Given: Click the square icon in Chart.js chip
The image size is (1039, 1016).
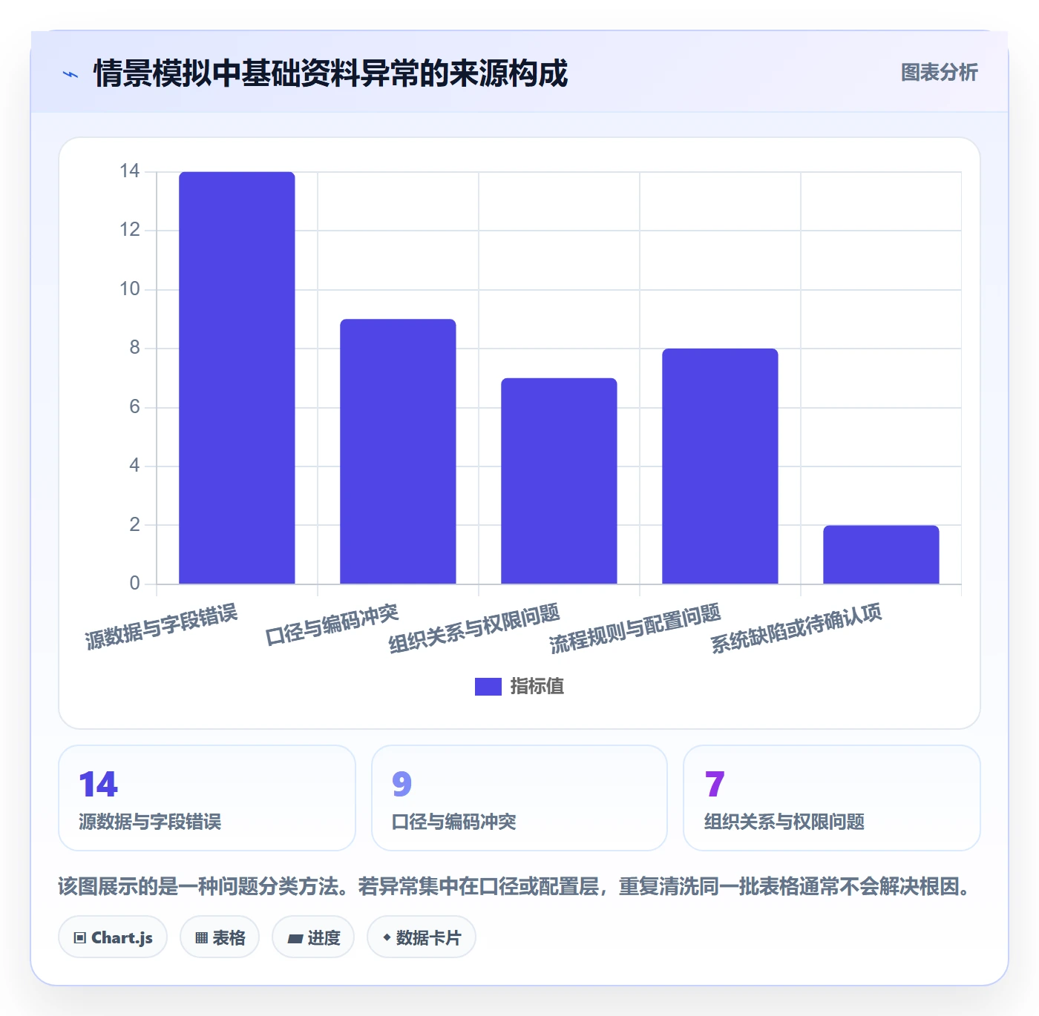Looking at the screenshot, I should [80, 938].
